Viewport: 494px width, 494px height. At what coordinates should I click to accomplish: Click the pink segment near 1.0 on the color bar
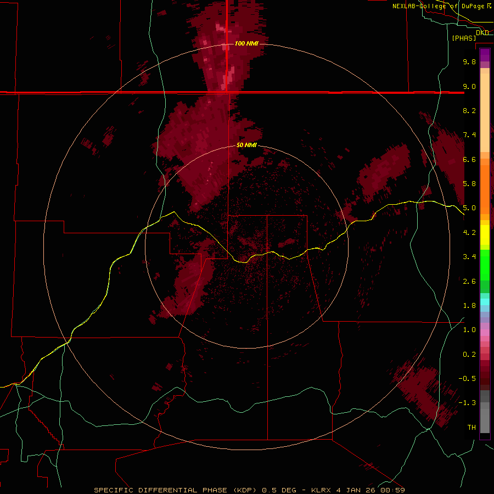[x=485, y=333]
